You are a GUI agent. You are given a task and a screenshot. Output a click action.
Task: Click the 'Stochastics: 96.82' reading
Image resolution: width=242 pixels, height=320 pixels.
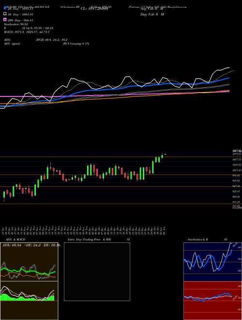coord(15,24)
